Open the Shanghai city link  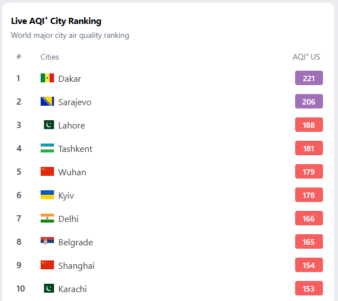point(76,266)
